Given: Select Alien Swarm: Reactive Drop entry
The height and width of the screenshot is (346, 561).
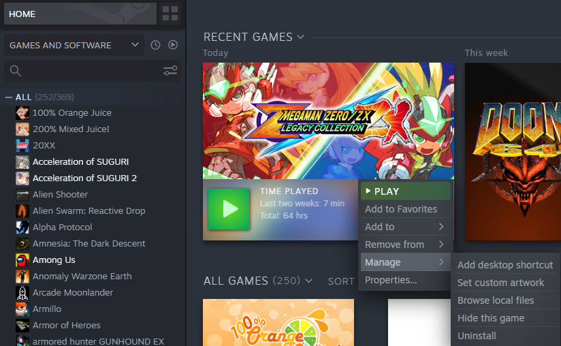Looking at the screenshot, I should tap(89, 210).
